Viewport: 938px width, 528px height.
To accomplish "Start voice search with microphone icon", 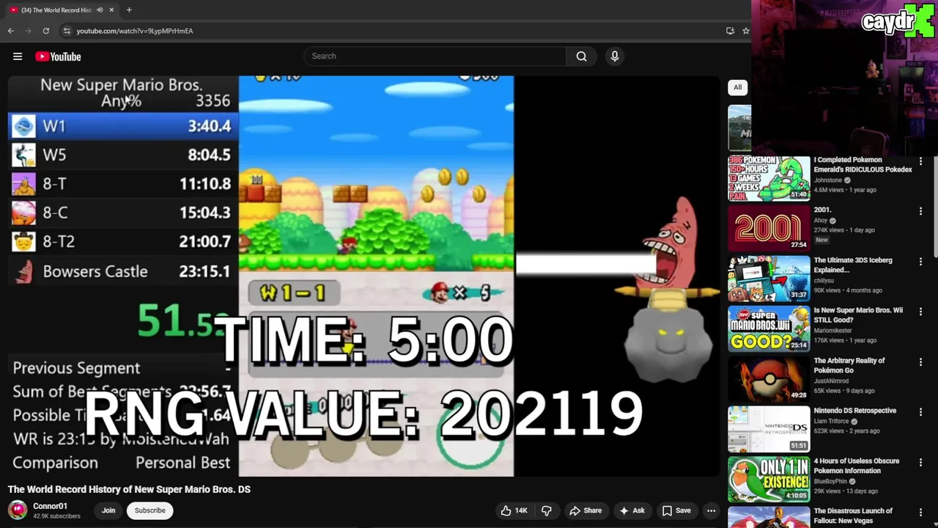I will 615,56.
